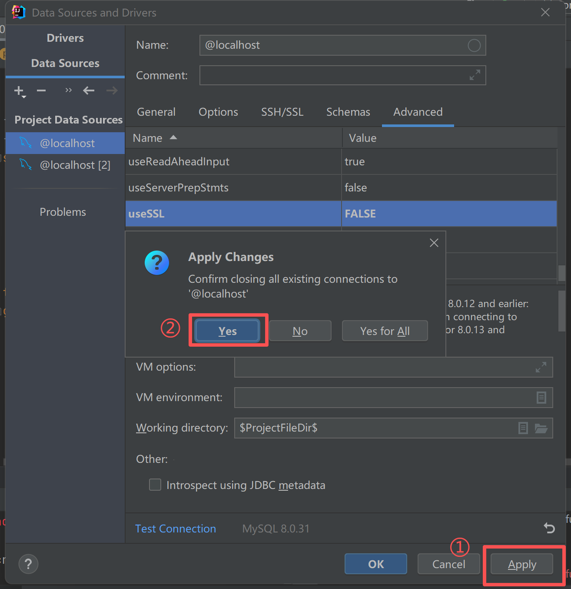Click the IntelliJ logo in title bar
Image resolution: width=571 pixels, height=589 pixels.
click(18, 12)
